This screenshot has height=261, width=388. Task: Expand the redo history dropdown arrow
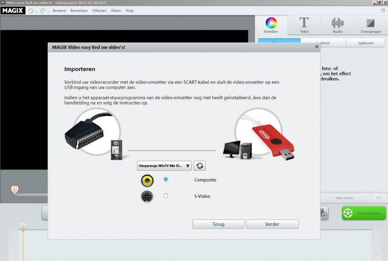[48, 12]
